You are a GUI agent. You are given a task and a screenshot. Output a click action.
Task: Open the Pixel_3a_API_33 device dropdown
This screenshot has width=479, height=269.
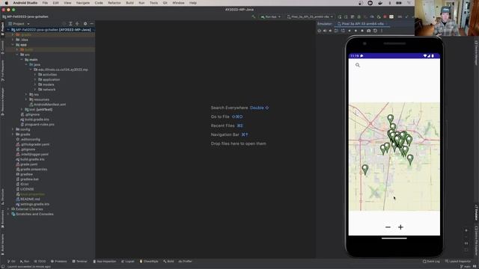point(310,16)
